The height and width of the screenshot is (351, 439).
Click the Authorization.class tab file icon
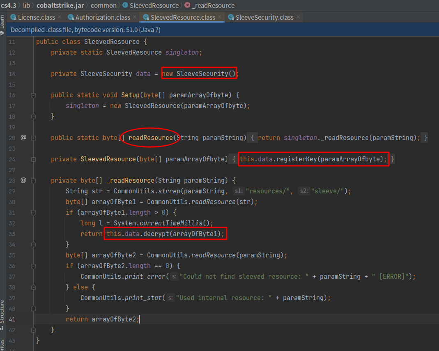pos(71,17)
